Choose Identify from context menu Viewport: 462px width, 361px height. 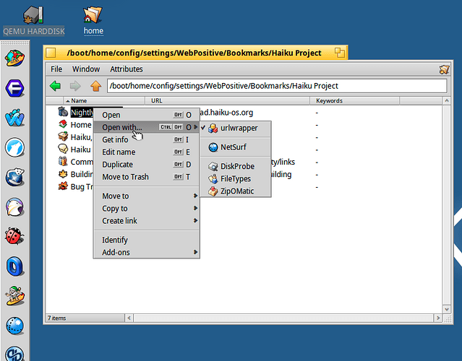tap(147, 240)
